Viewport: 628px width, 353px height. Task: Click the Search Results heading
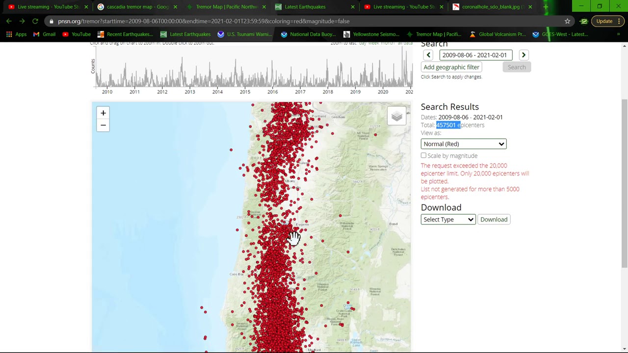[x=449, y=106]
